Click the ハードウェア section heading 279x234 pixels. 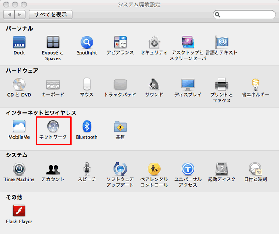tap(22, 71)
